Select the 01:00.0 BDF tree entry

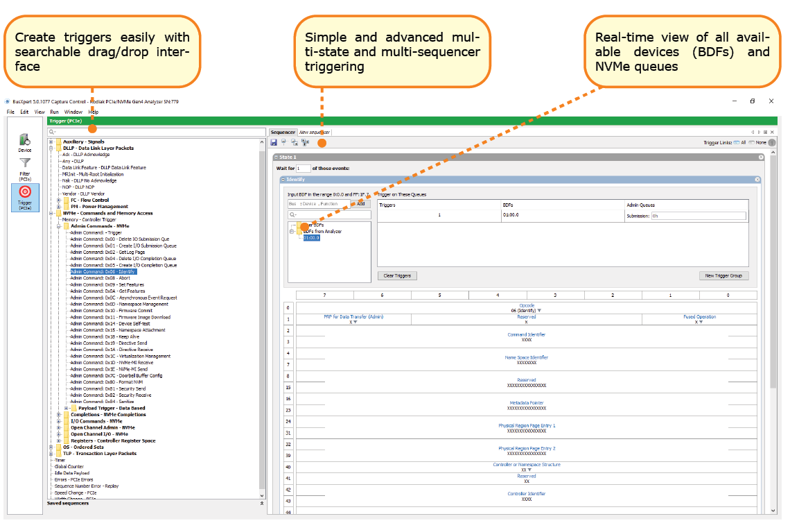311,238
